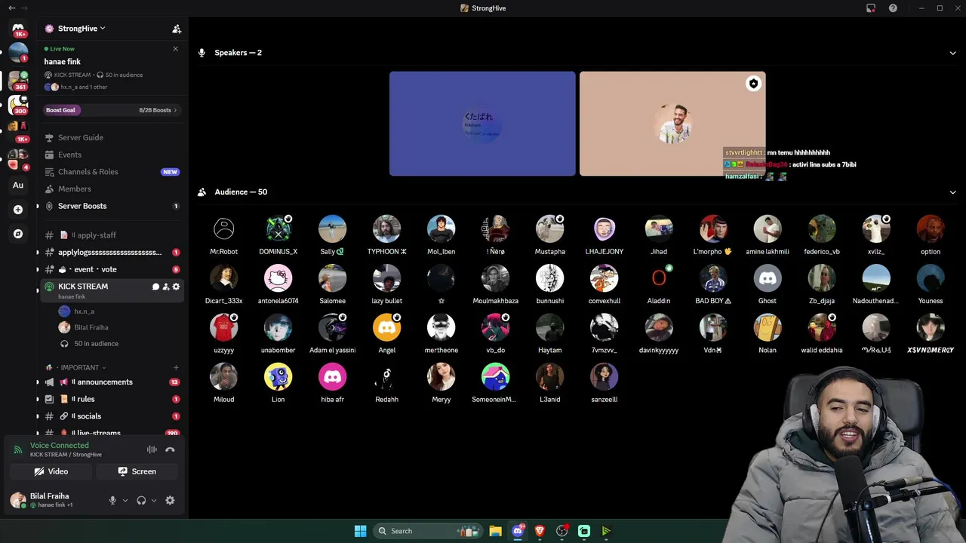Click hiba afr pink Discord avatar

click(x=333, y=376)
